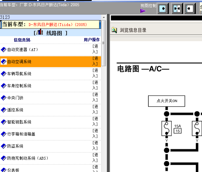The height and width of the screenshot is (172, 202).
Task: Click the 3123 number at list top
Action: (5, 17)
